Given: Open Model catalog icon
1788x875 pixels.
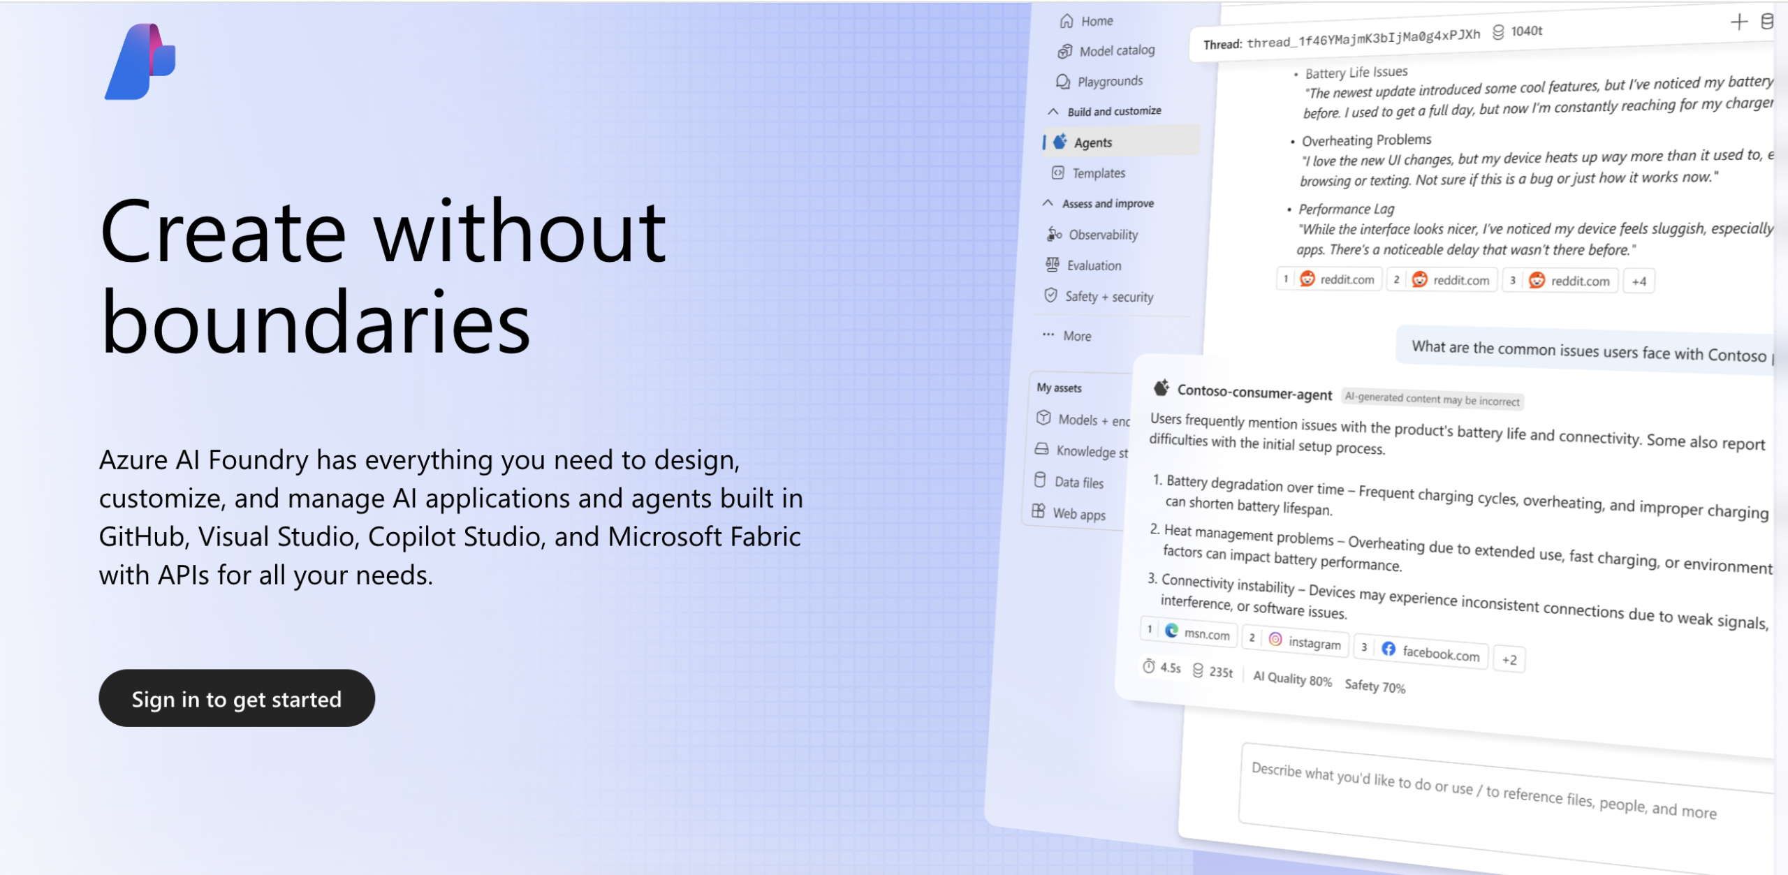Looking at the screenshot, I should tap(1064, 52).
